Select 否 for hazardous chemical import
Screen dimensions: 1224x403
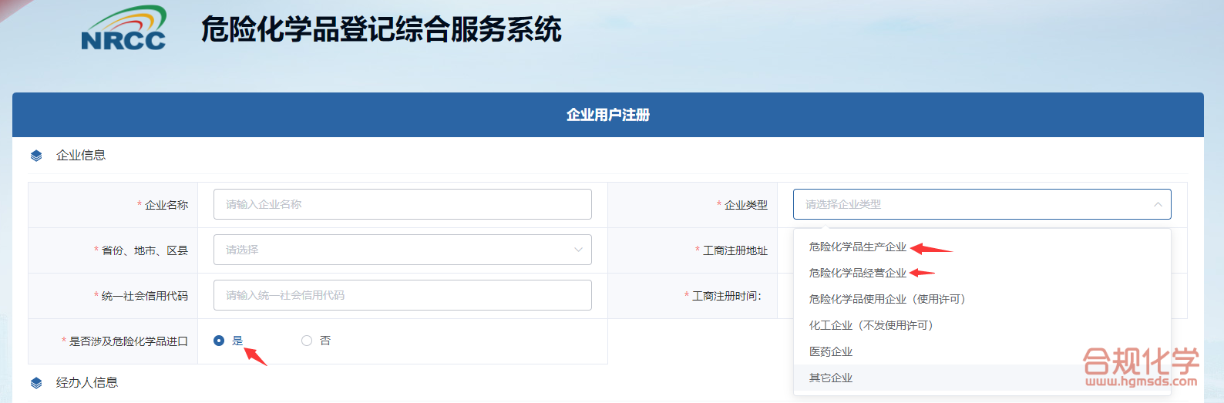(x=307, y=341)
